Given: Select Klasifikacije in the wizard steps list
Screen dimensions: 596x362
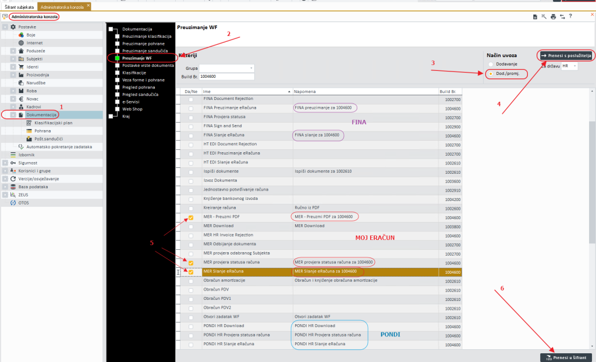Looking at the screenshot, I should tap(134, 73).
